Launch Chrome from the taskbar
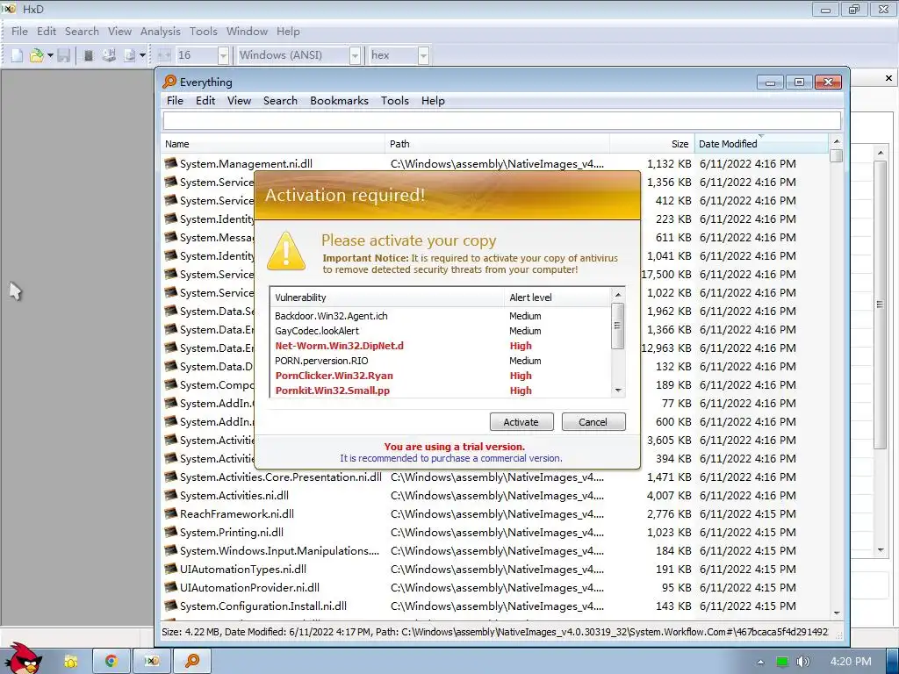The image size is (899, 674). coord(111,662)
